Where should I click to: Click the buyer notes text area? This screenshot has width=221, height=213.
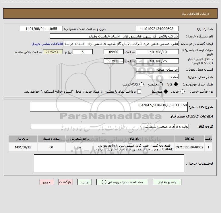(109, 163)
